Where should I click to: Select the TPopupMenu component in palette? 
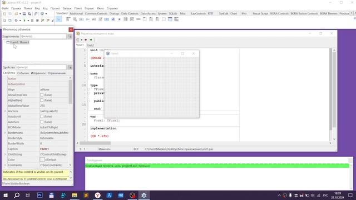pos(75,19)
